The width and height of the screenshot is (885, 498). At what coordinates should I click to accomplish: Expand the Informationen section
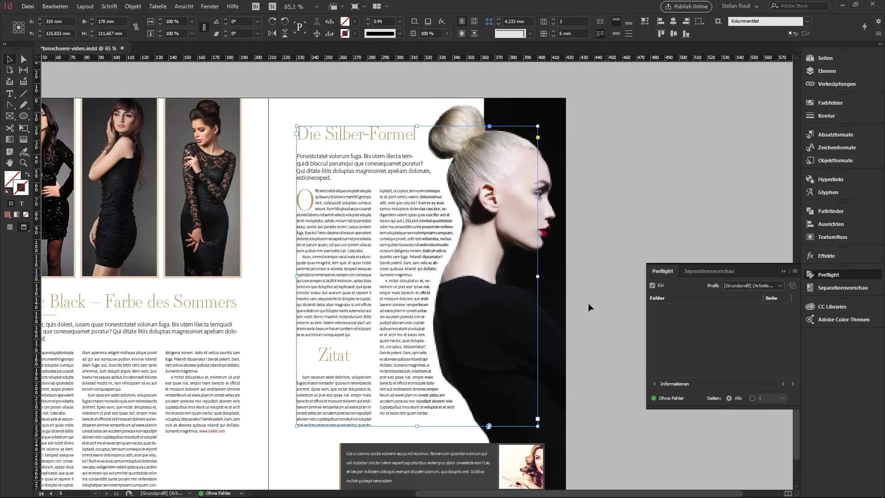(654, 384)
